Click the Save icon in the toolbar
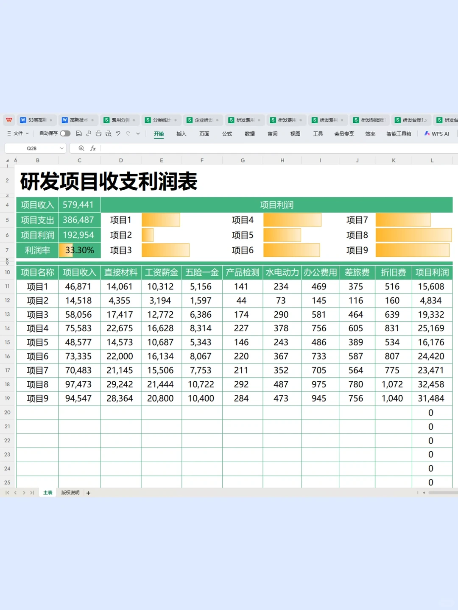This screenshot has height=610, width=458. 79,133
